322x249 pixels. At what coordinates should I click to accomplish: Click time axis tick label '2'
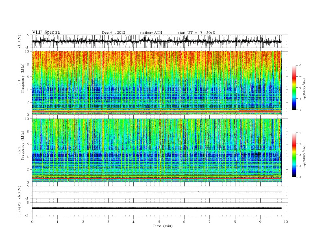[83, 222]
